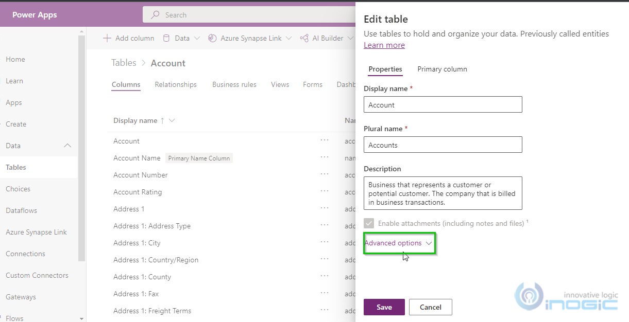This screenshot has height=322, width=629.
Task: Open more options for Address 1: Fax
Action: pyautogui.click(x=324, y=293)
